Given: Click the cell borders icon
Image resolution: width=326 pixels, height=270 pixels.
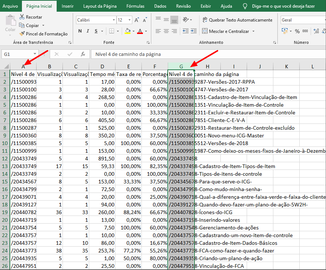Looking at the screenshot, I should pyautogui.click(x=111, y=31).
